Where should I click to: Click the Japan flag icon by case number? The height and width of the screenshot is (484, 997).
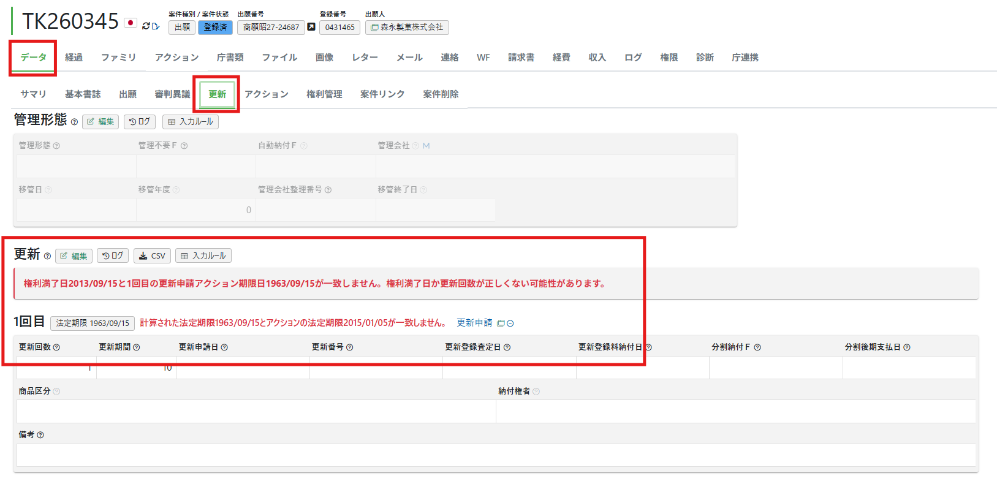point(130,23)
